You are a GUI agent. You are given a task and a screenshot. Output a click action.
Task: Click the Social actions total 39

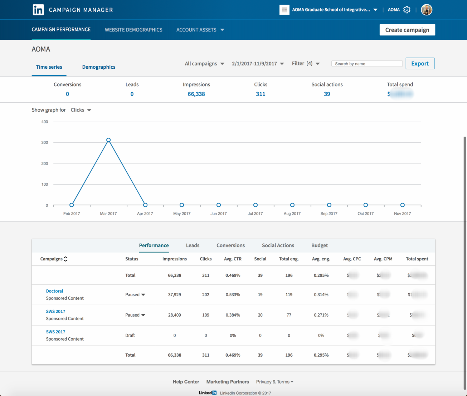(327, 94)
